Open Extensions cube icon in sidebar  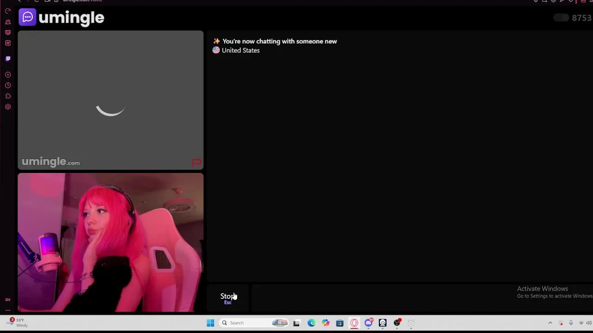(x=8, y=96)
